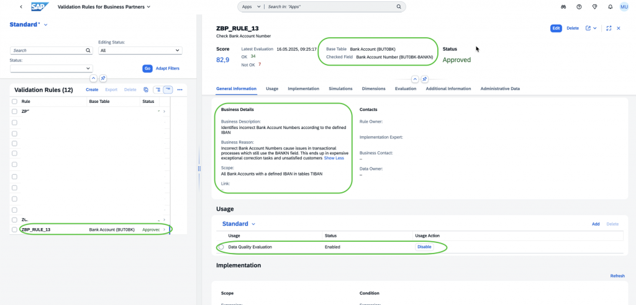Click the panel splitter grip handle
636x305 pixels.
199,169
